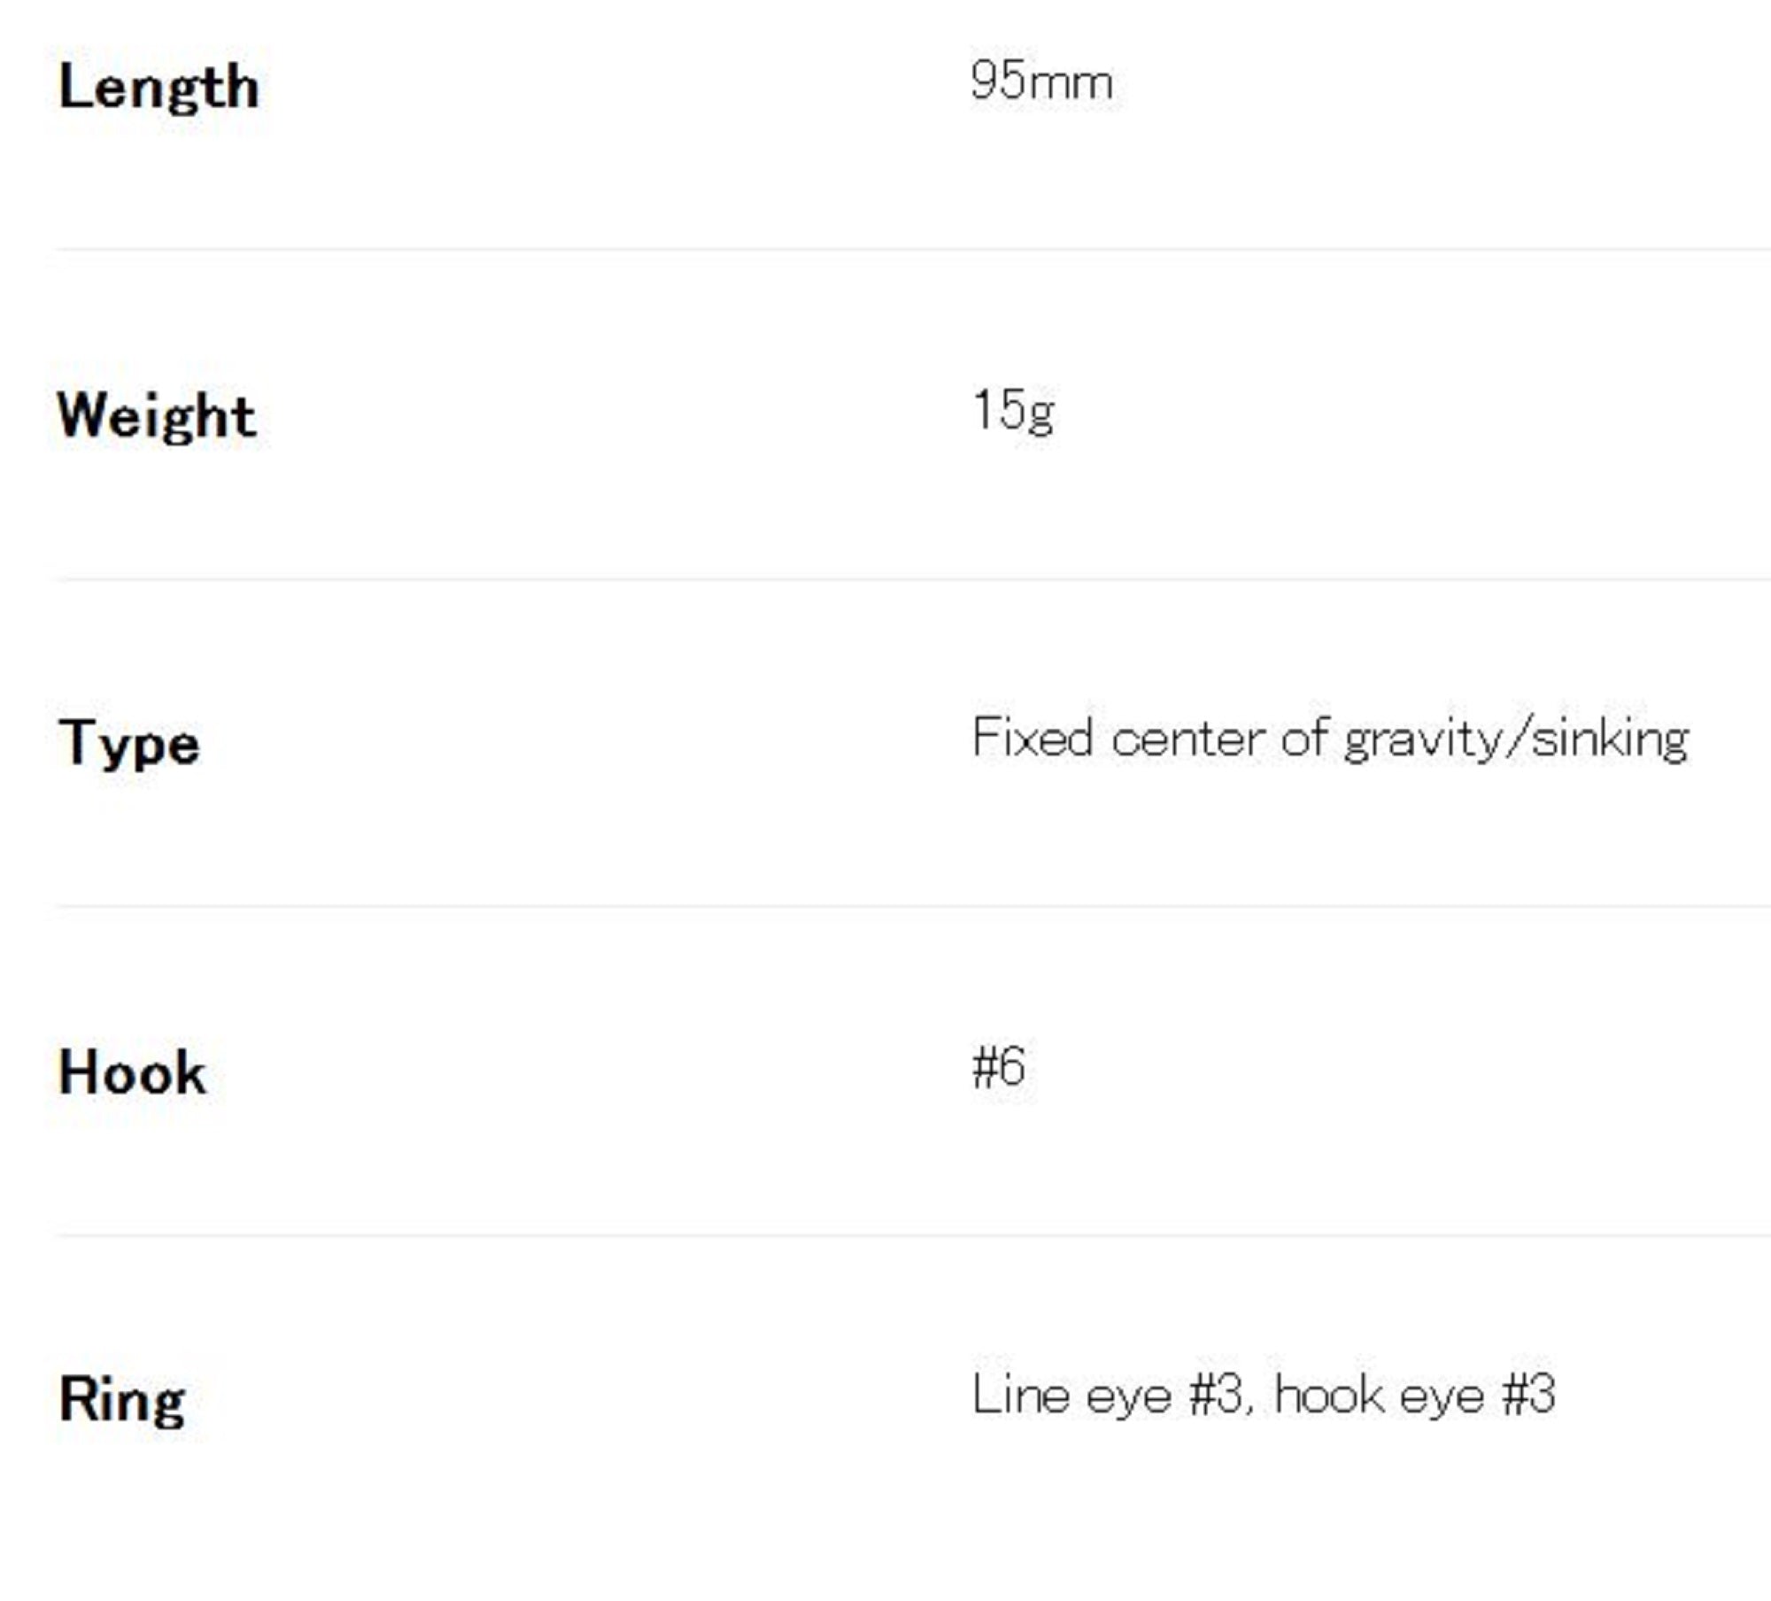Screen dimensions: 1771x1601
Task: Click the bold Length label
Action: (x=159, y=88)
